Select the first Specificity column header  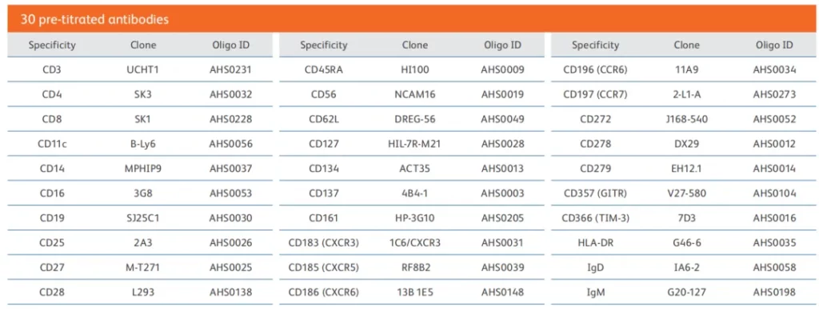[52, 45]
